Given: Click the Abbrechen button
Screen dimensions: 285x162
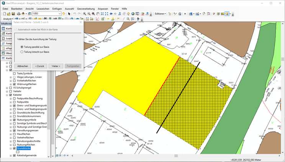Looking at the screenshot, I should pos(23,66).
